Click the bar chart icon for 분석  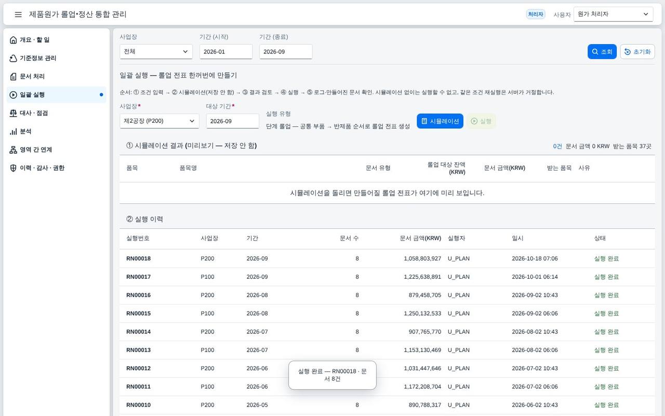pyautogui.click(x=14, y=132)
